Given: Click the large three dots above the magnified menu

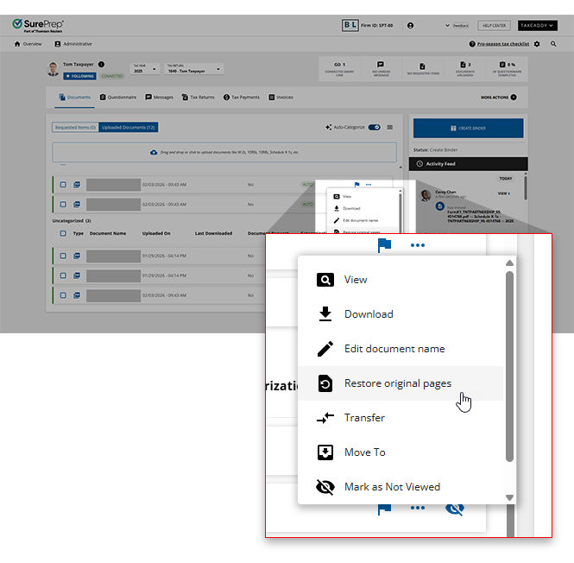Looking at the screenshot, I should 417,245.
